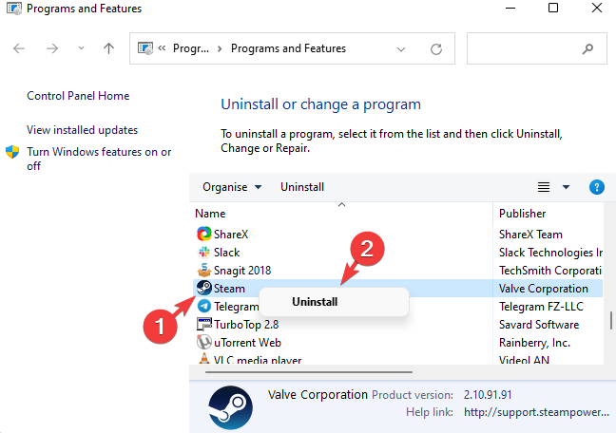Select the Steam program name

(229, 289)
